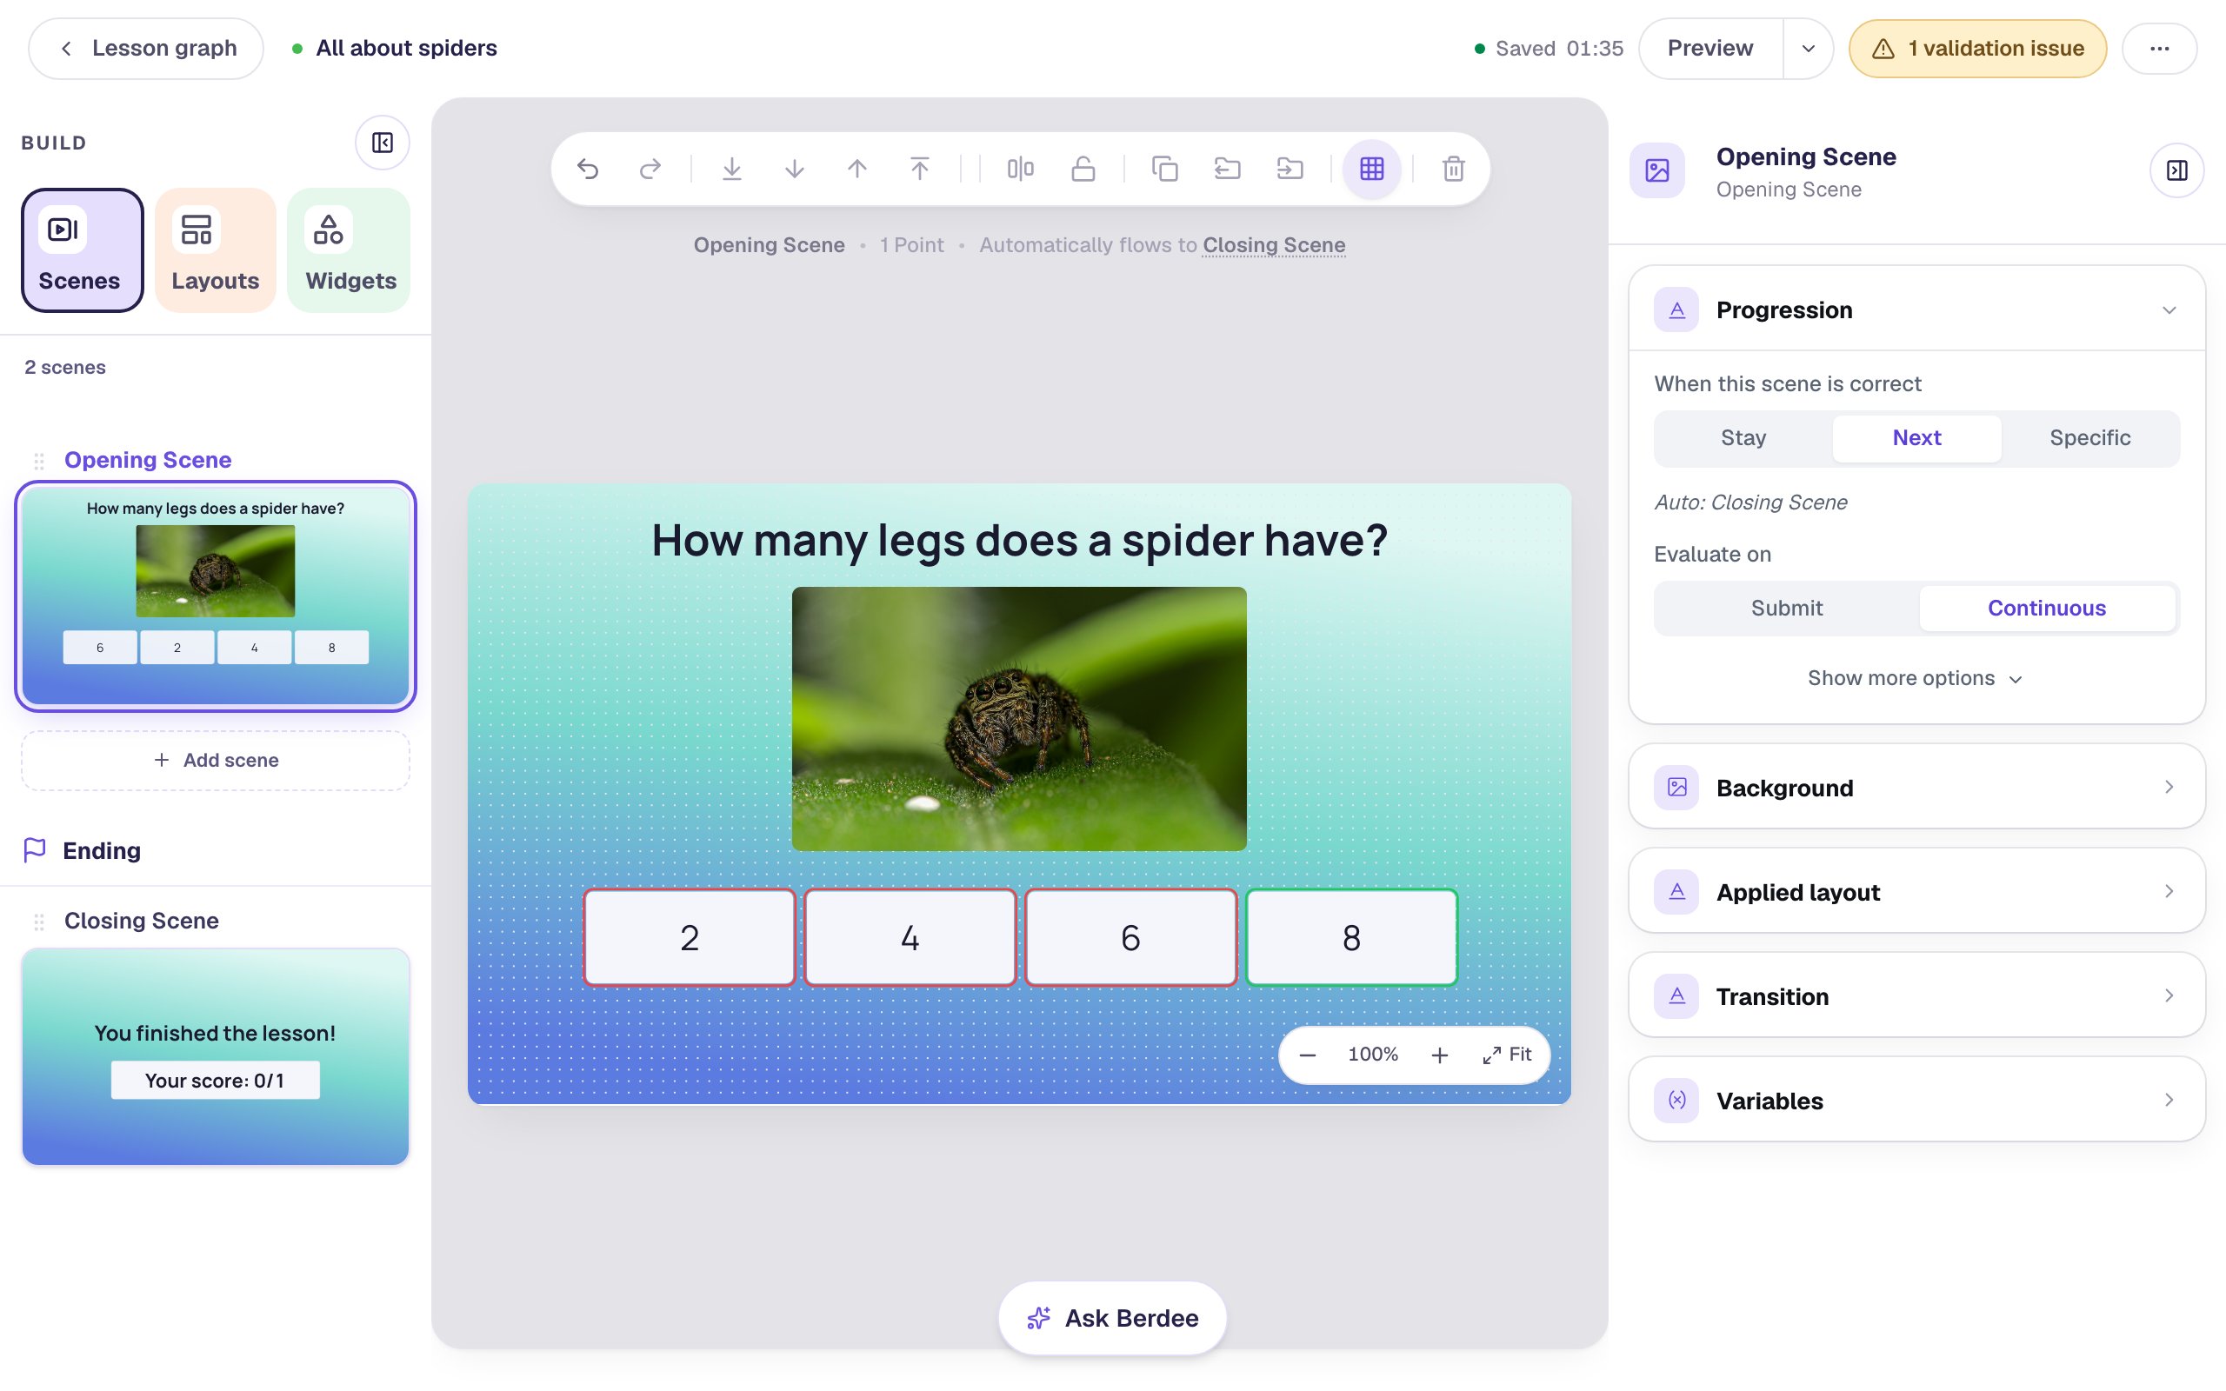Click the move-into-folder icon
This screenshot has height=1391, width=2226.
[x=1290, y=169]
